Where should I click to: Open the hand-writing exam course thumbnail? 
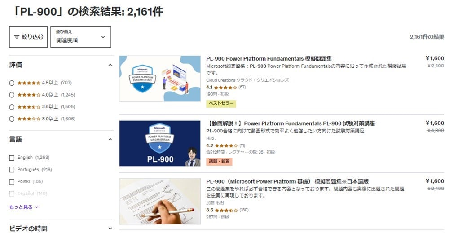160,201
